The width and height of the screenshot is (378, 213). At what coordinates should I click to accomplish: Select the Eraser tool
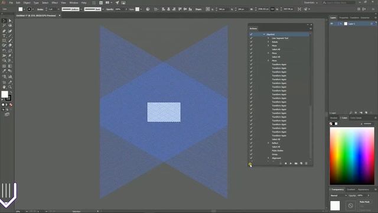[10, 46]
